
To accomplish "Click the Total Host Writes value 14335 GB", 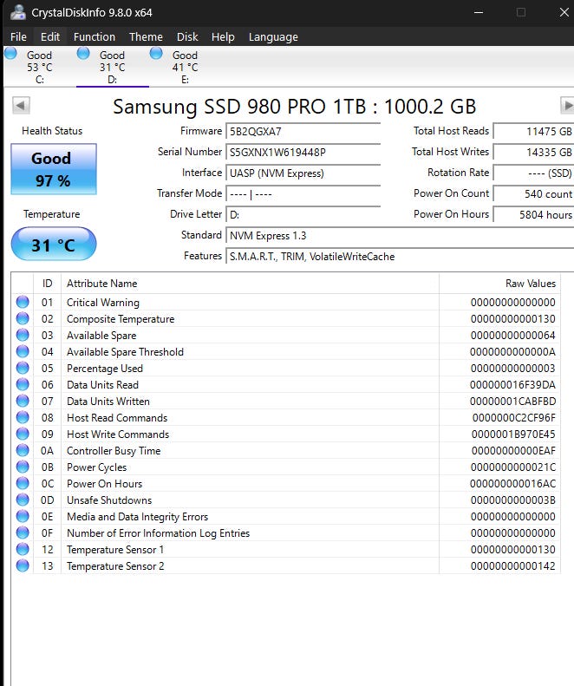I will (533, 153).
